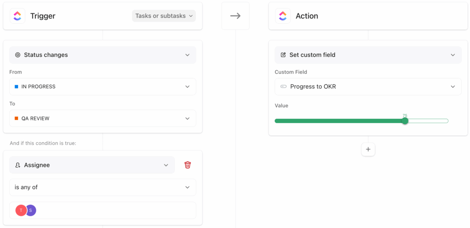Viewport: 470px width, 228px height.
Task: Click the link icon beside Progress to OKR
Action: tap(284, 86)
